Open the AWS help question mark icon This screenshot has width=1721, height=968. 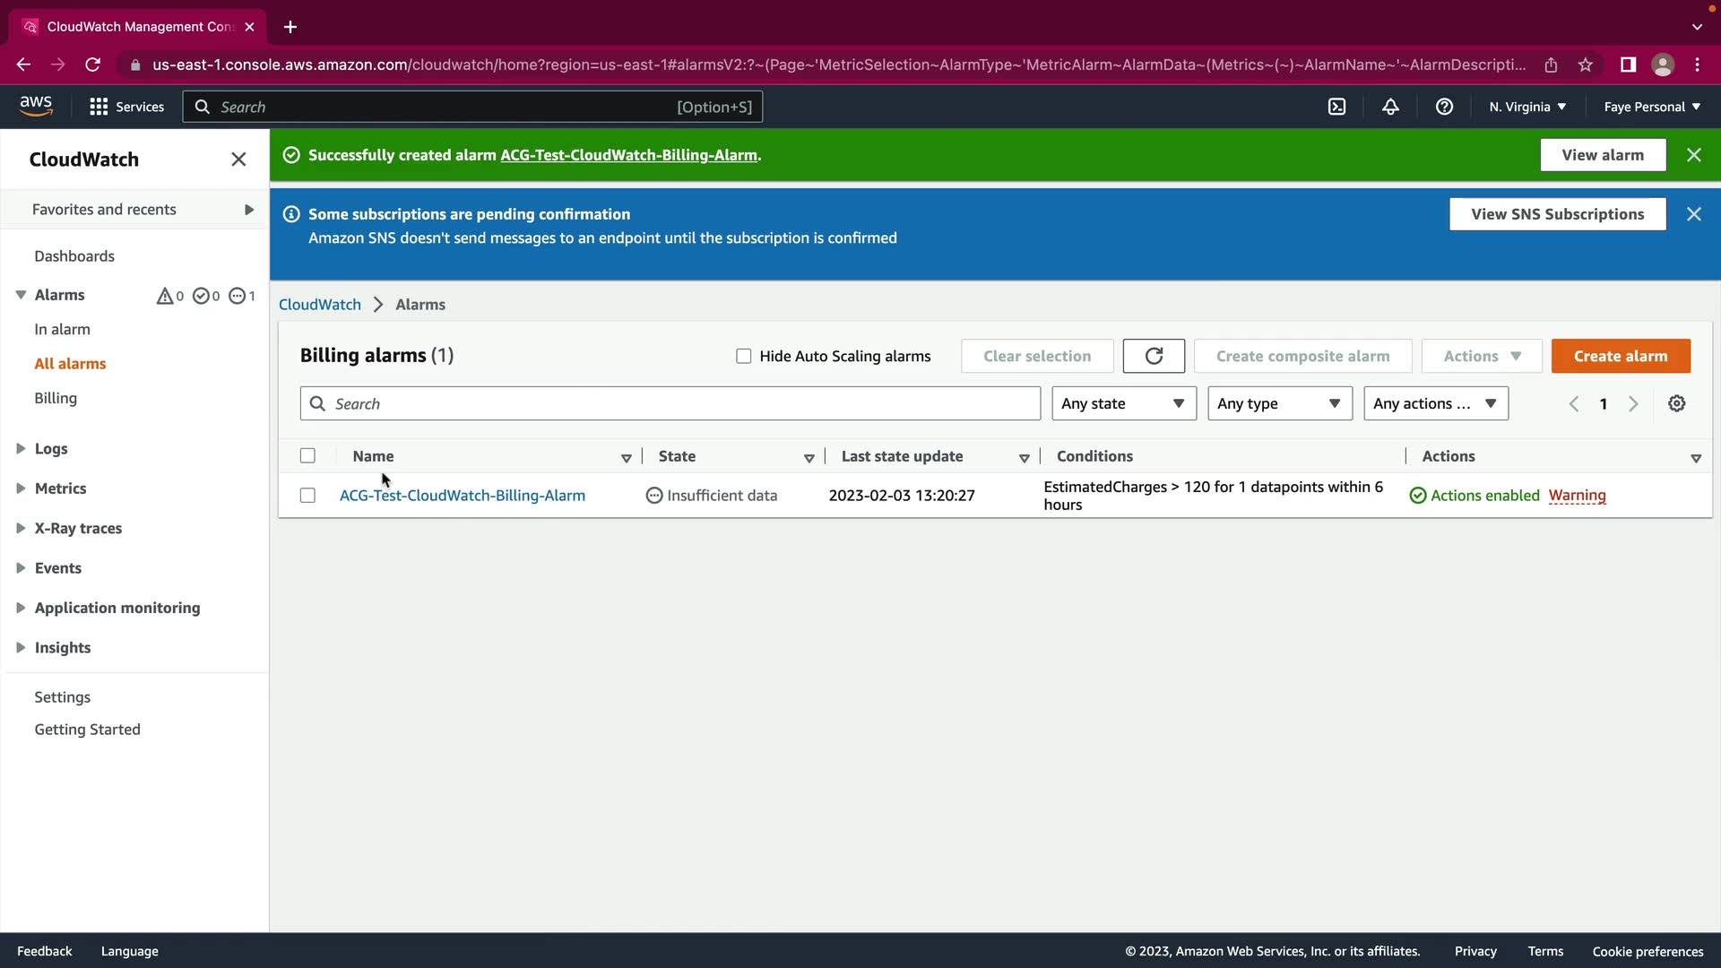pyautogui.click(x=1444, y=107)
